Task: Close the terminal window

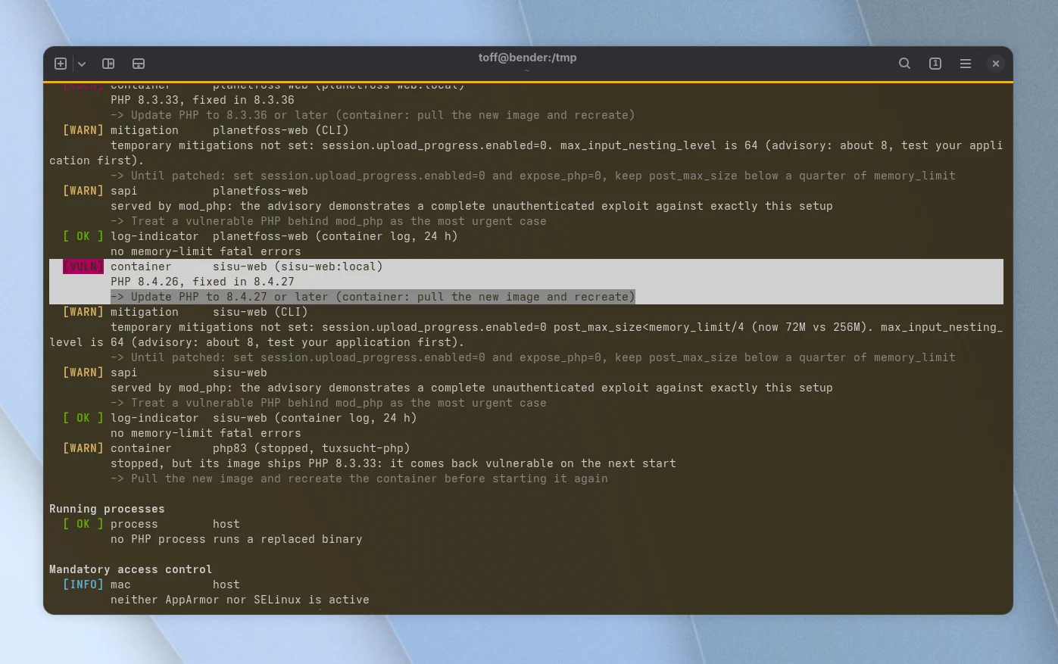Action: [996, 64]
